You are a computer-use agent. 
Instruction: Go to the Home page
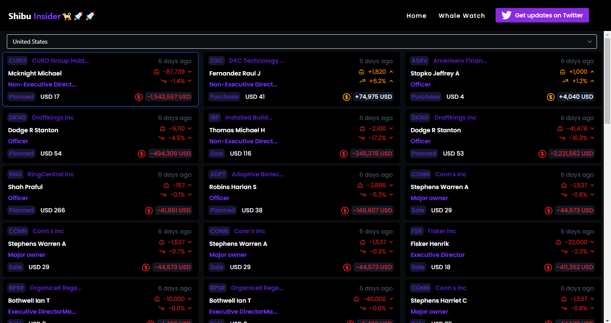coord(416,16)
